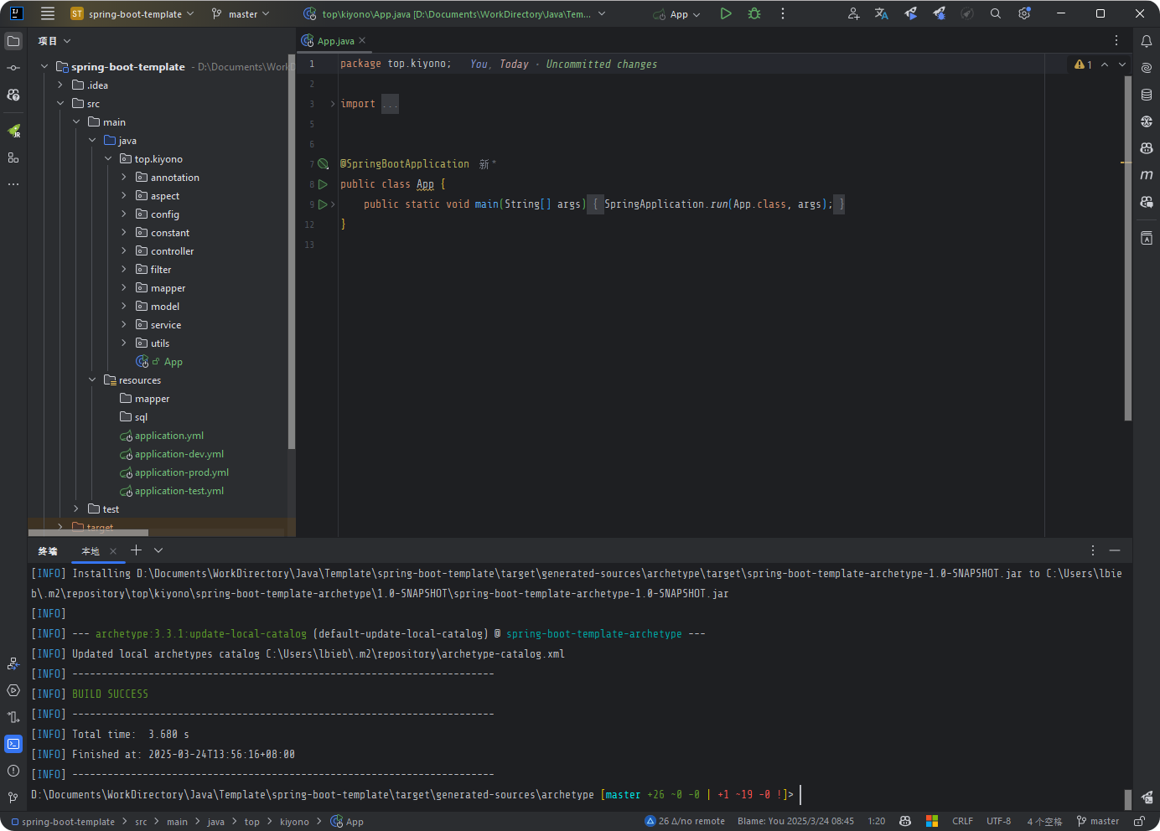Screen dimensions: 1160x831
Task: Click the 1 warning indicator in editor
Action: tap(1083, 65)
